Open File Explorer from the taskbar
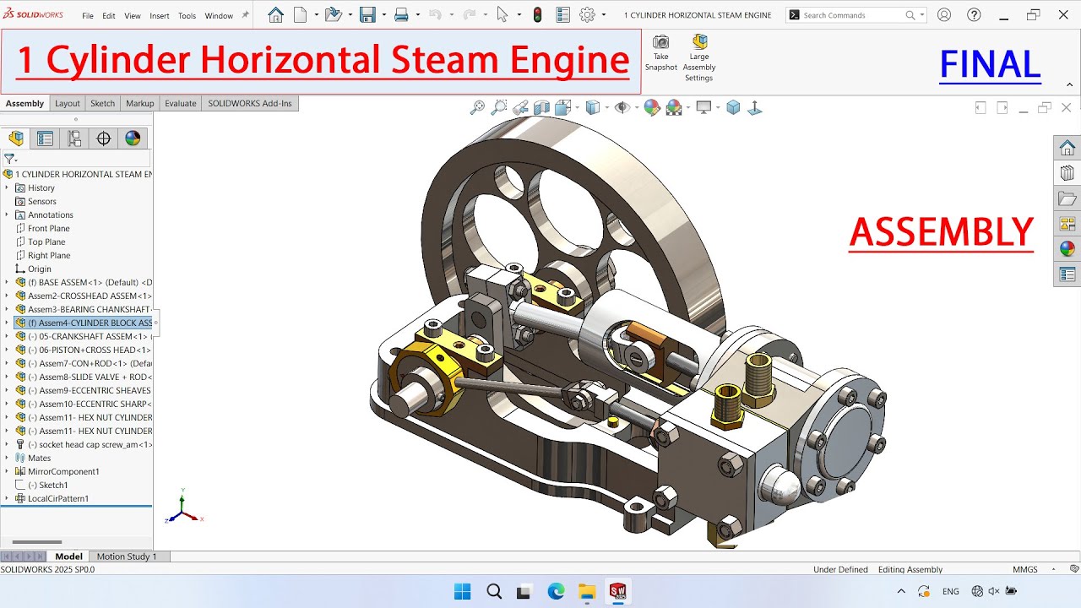The height and width of the screenshot is (608, 1081). (x=587, y=591)
